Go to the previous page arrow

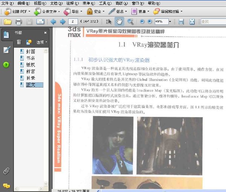pos(53,22)
